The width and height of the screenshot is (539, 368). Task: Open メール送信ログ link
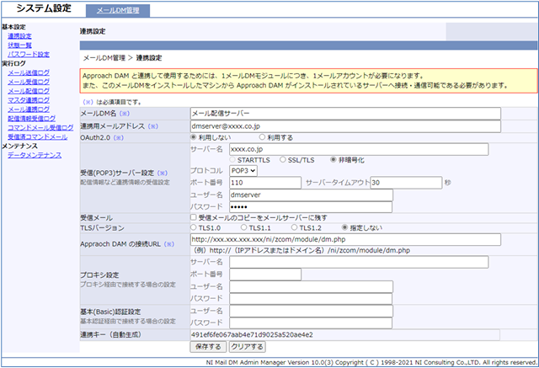[29, 73]
